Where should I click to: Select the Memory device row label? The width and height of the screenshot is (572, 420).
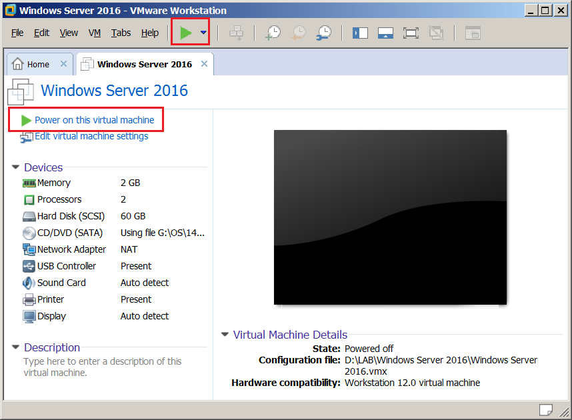click(x=54, y=183)
